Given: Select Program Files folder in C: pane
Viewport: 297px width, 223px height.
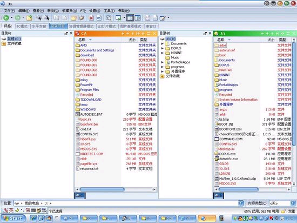Looking at the screenshot, I should pos(90,90).
